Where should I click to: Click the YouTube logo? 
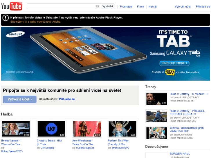(12, 6)
